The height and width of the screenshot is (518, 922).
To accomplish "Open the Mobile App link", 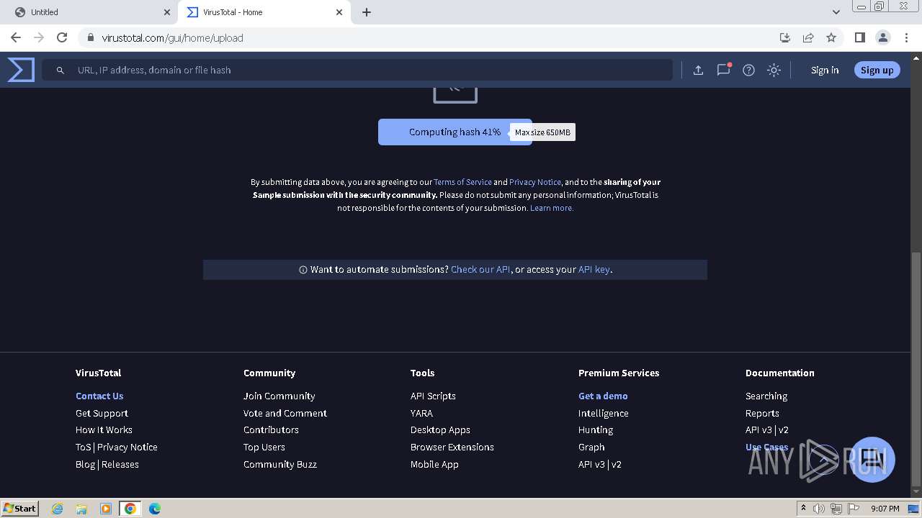I will (x=434, y=464).
